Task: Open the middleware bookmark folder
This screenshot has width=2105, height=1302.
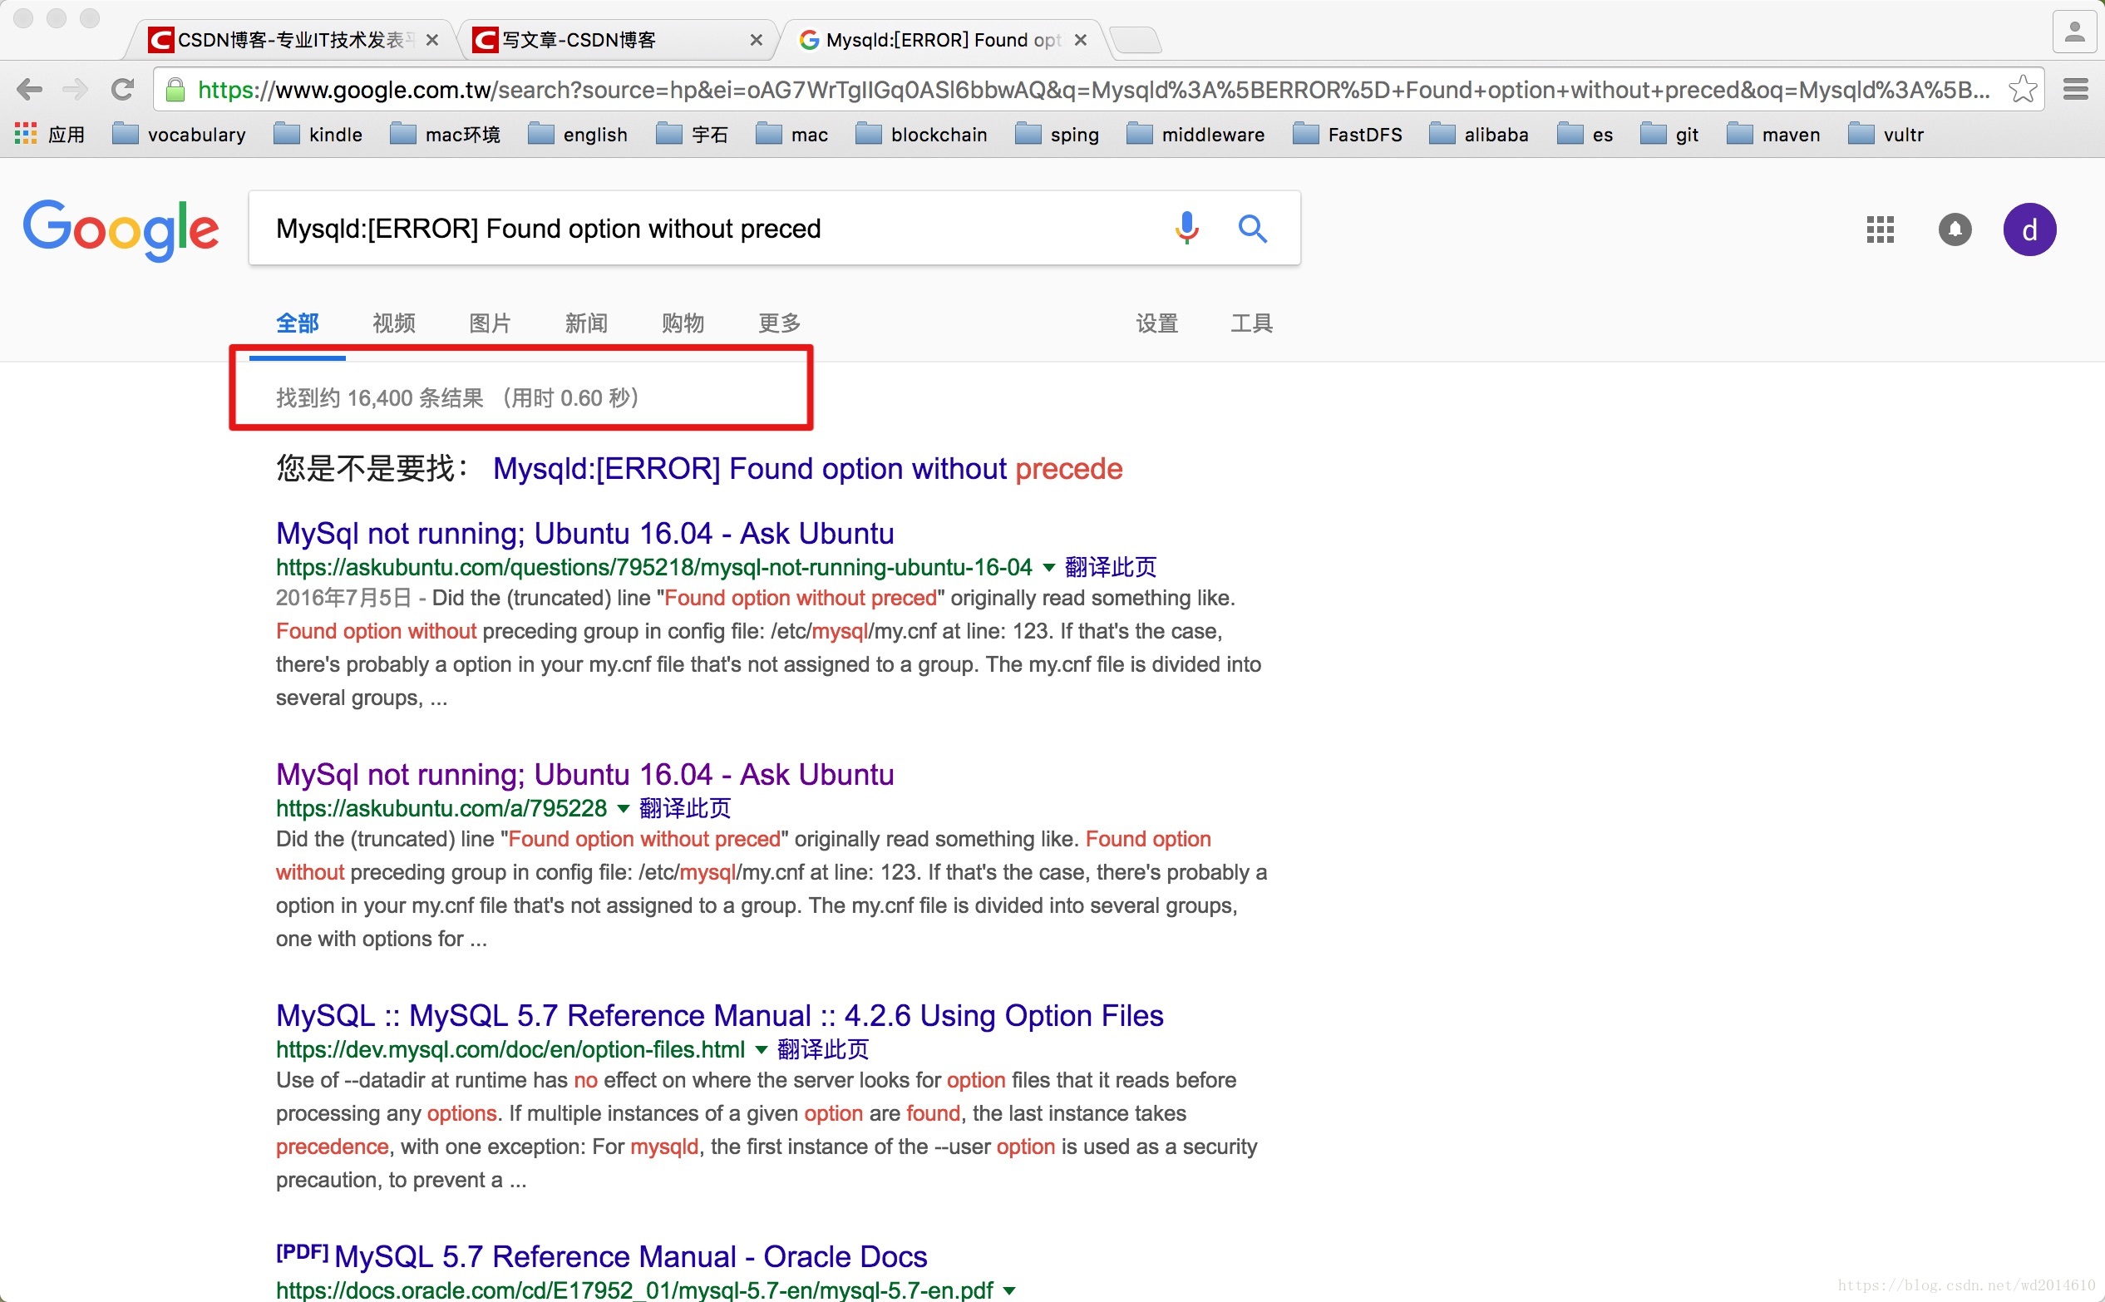Action: click(x=1195, y=135)
